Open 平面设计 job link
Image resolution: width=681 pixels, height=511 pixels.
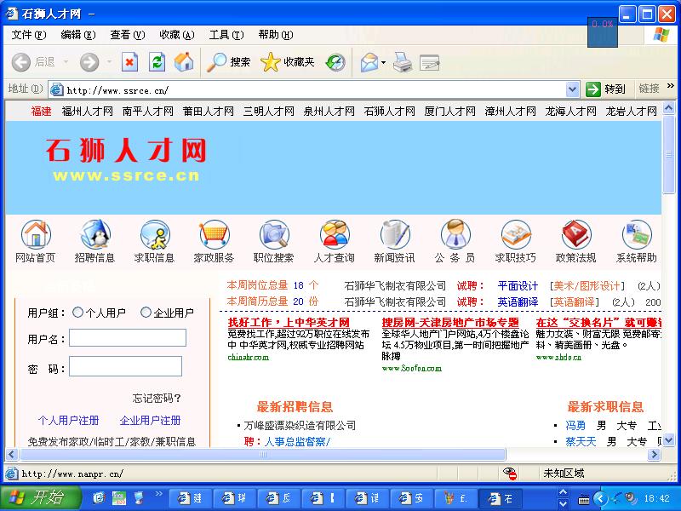click(x=518, y=286)
